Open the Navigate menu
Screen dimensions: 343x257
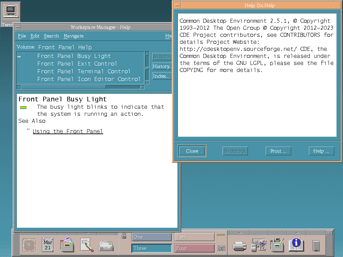(74, 36)
